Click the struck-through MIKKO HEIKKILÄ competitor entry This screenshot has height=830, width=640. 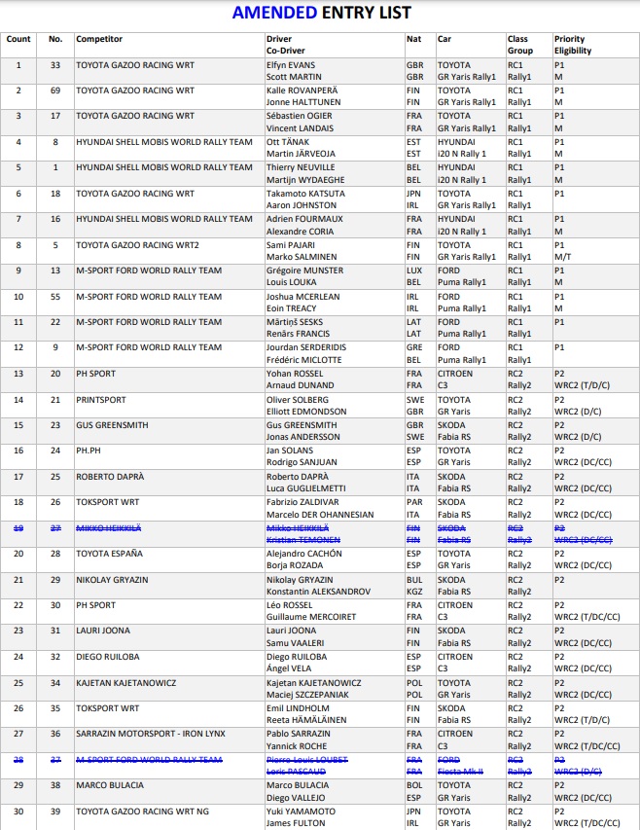[108, 526]
